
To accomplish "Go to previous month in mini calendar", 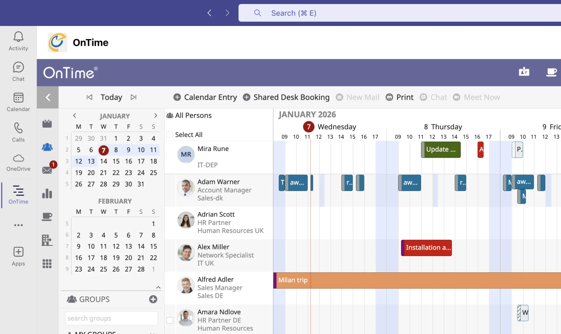I will click(x=75, y=116).
